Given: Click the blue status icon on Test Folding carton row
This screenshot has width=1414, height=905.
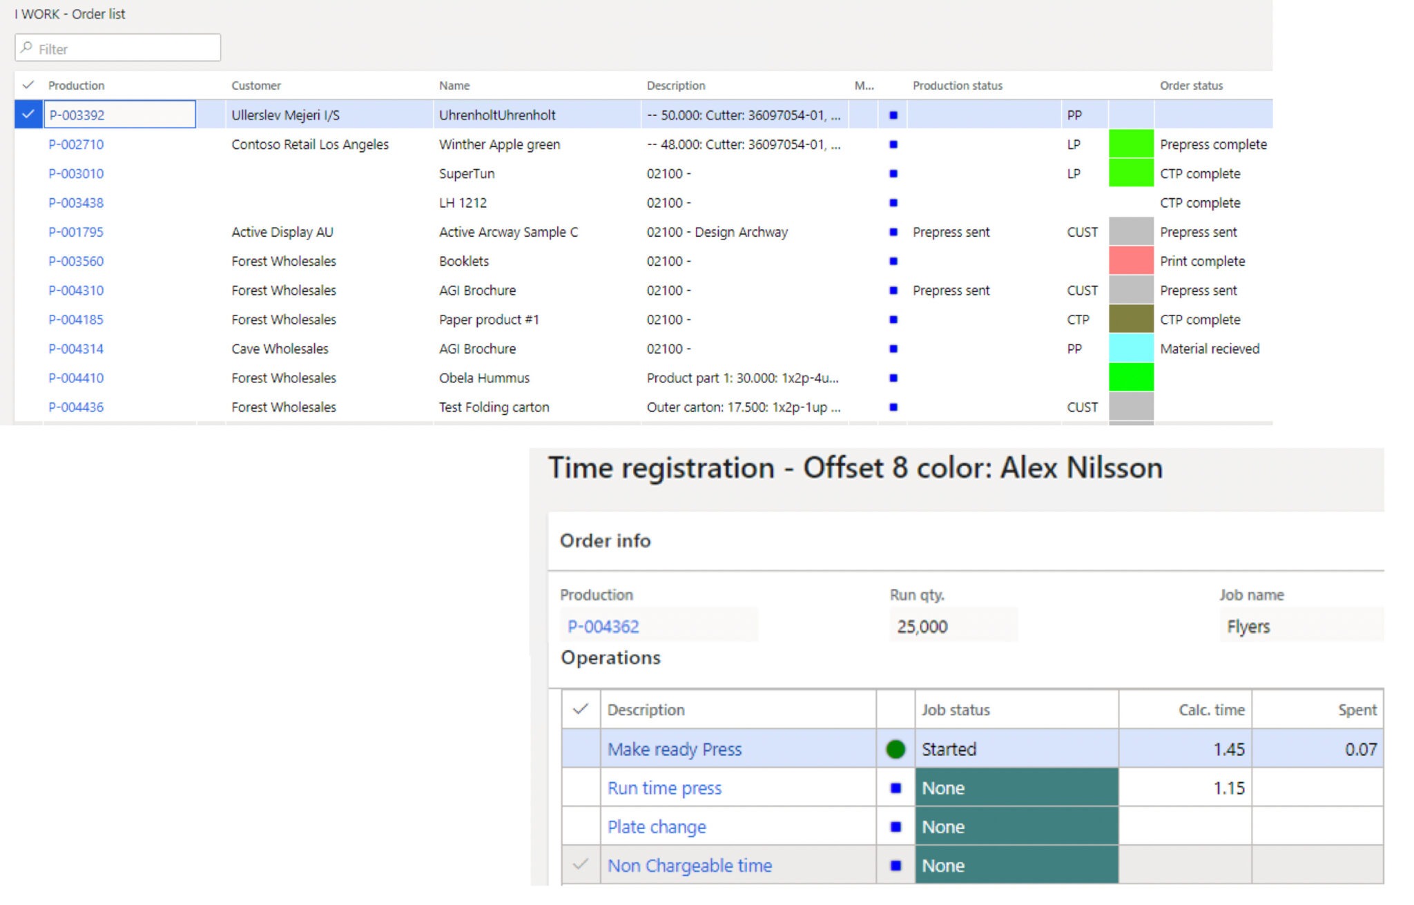Looking at the screenshot, I should pos(894,407).
